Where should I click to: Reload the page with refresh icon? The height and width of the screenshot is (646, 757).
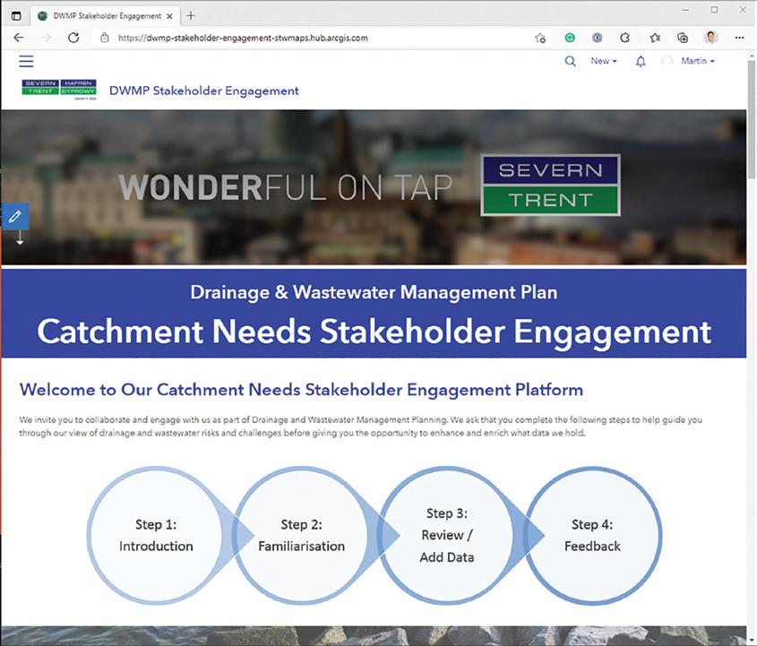point(73,38)
